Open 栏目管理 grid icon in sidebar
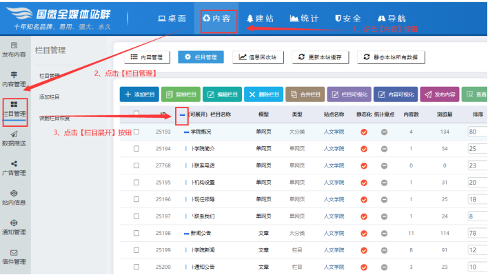This screenshot has width=488, height=275. (x=14, y=109)
